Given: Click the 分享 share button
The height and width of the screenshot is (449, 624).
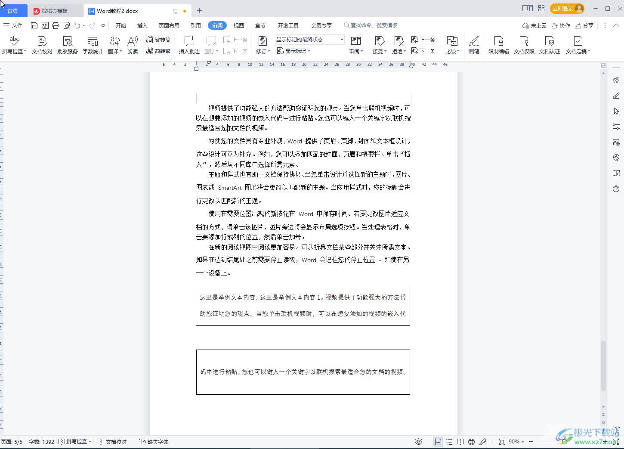Looking at the screenshot, I should (584, 25).
